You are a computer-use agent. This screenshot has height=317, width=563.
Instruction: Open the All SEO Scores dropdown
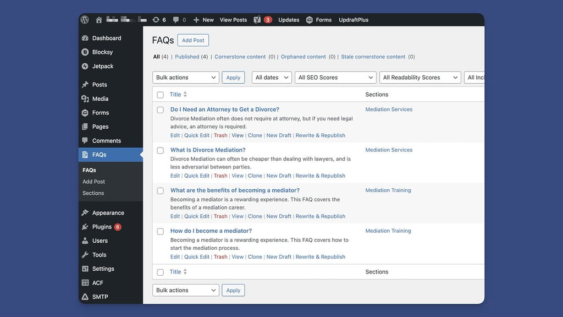pyautogui.click(x=335, y=77)
